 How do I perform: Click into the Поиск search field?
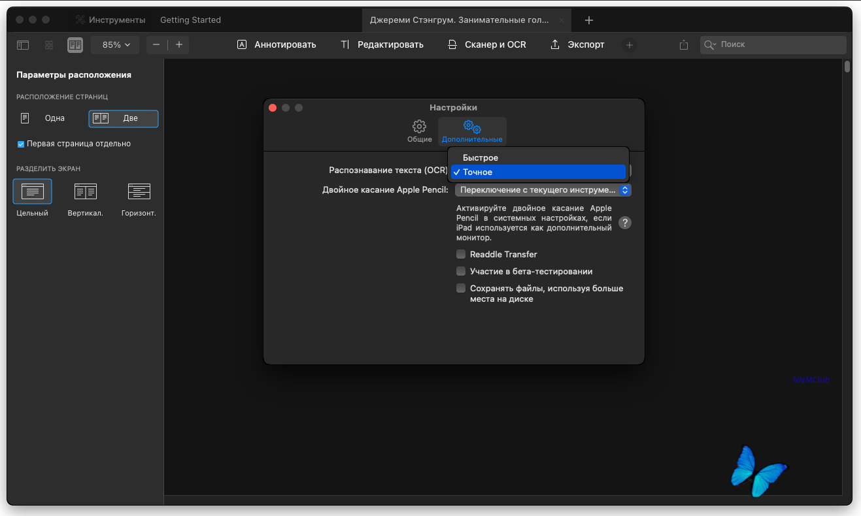point(778,45)
